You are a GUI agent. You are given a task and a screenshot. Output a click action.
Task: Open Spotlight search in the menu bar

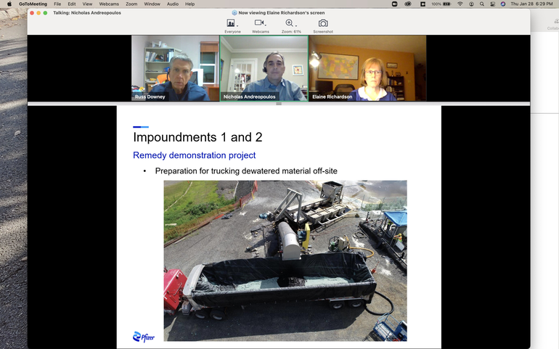coord(481,4)
